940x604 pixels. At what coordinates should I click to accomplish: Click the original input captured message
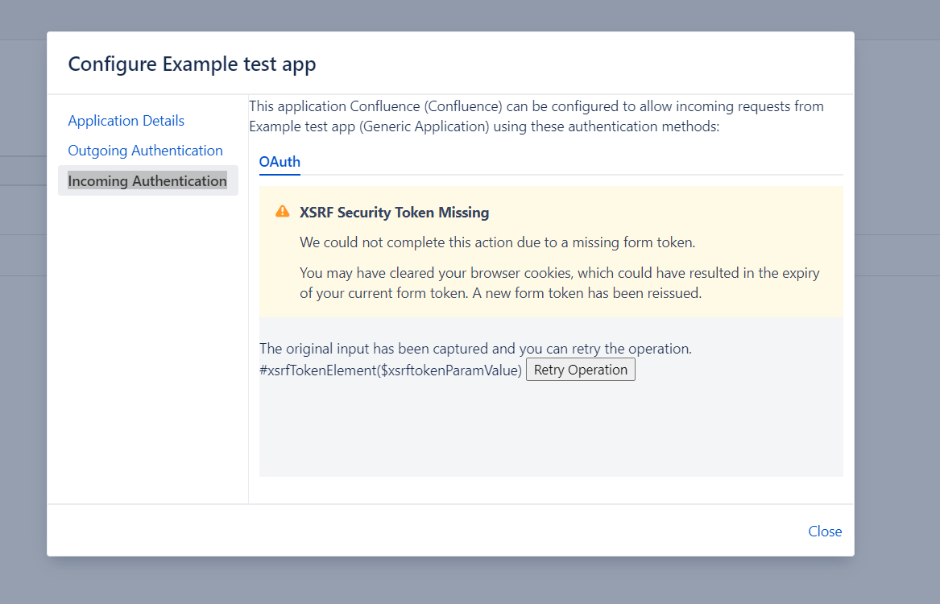coord(475,349)
